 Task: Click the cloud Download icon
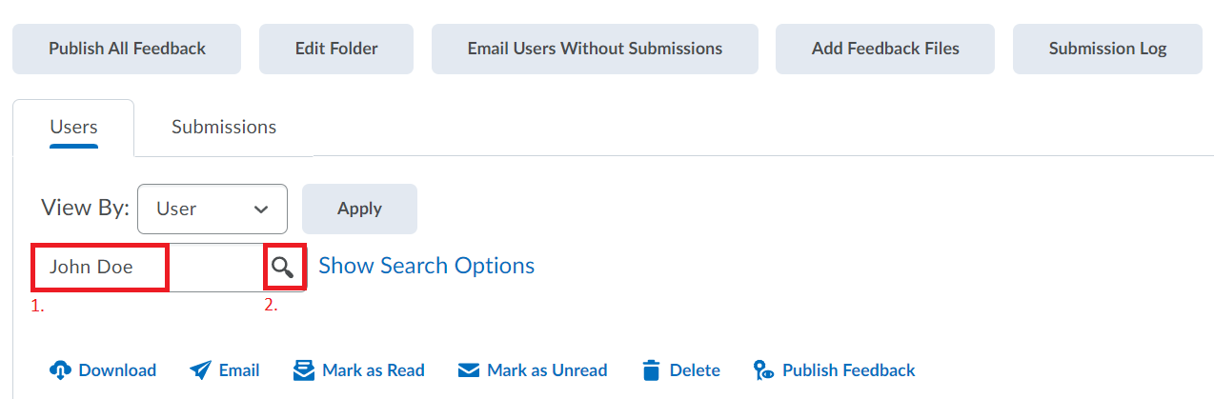click(x=60, y=370)
